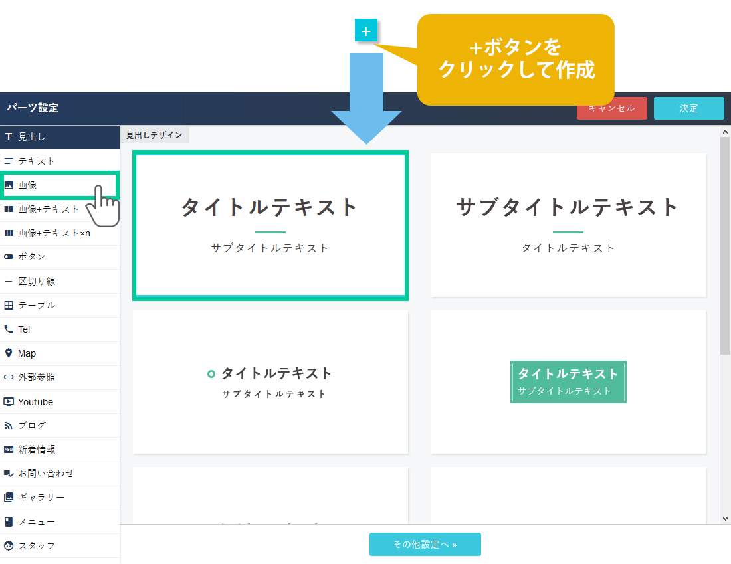This screenshot has width=731, height=564.
Task: Select the 外部参照 link icon
Action: (9, 377)
